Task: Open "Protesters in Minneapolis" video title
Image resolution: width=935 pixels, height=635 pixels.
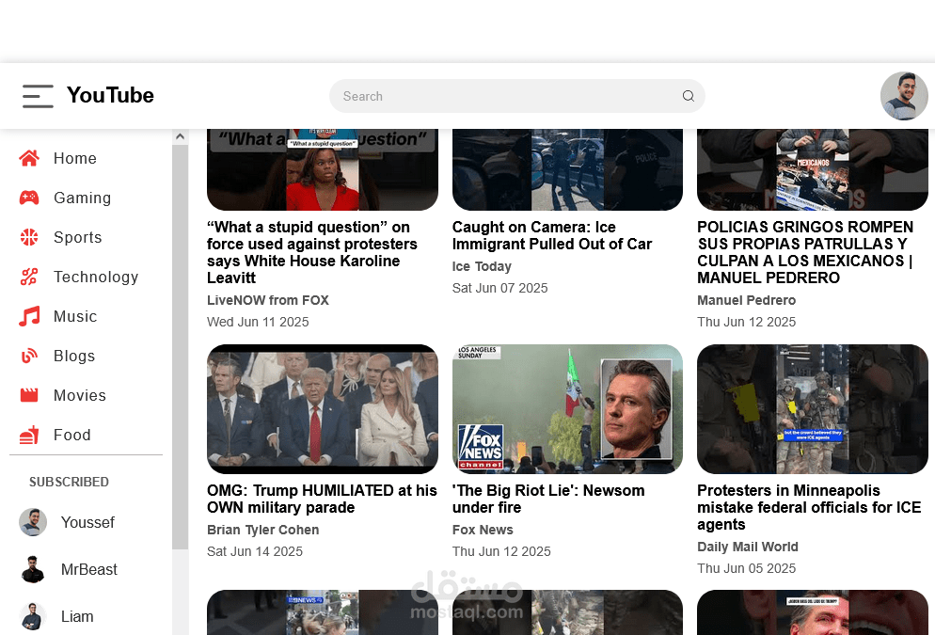Action: click(809, 507)
